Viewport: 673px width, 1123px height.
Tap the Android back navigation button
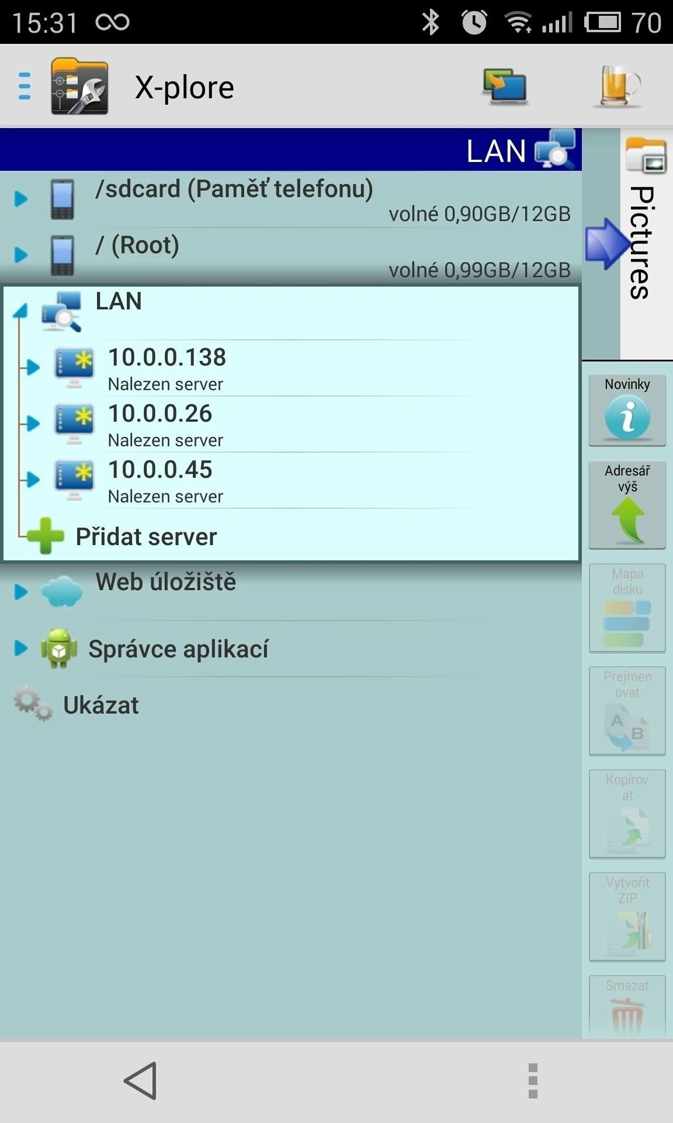(x=140, y=1080)
